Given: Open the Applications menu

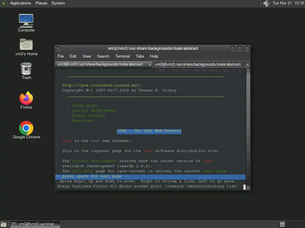Looking at the screenshot, I should 21,3.
